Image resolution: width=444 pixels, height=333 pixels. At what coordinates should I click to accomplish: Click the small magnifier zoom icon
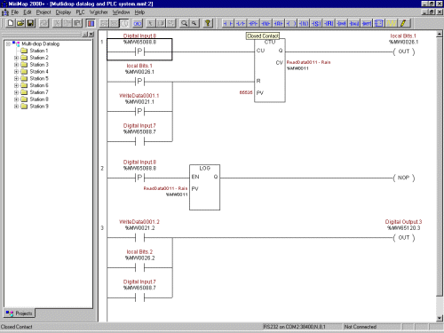point(194,23)
